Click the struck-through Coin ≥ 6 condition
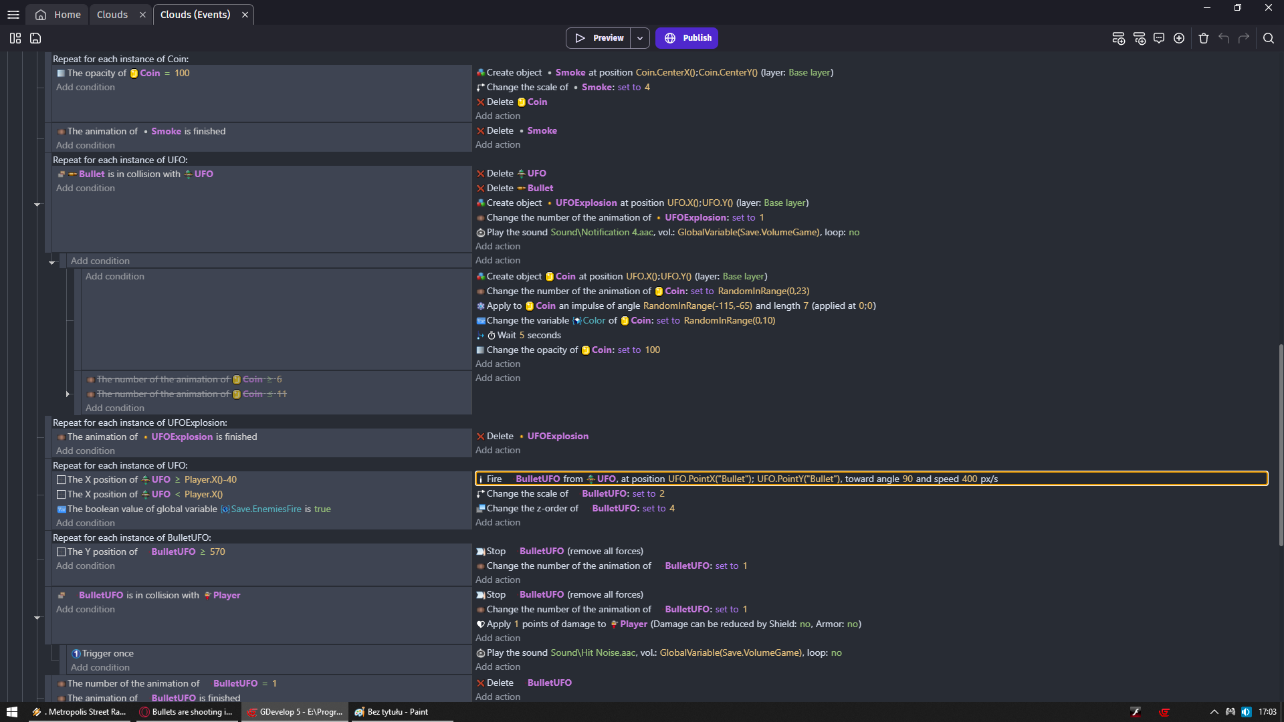Screen dimensions: 1284x722 click(185, 380)
